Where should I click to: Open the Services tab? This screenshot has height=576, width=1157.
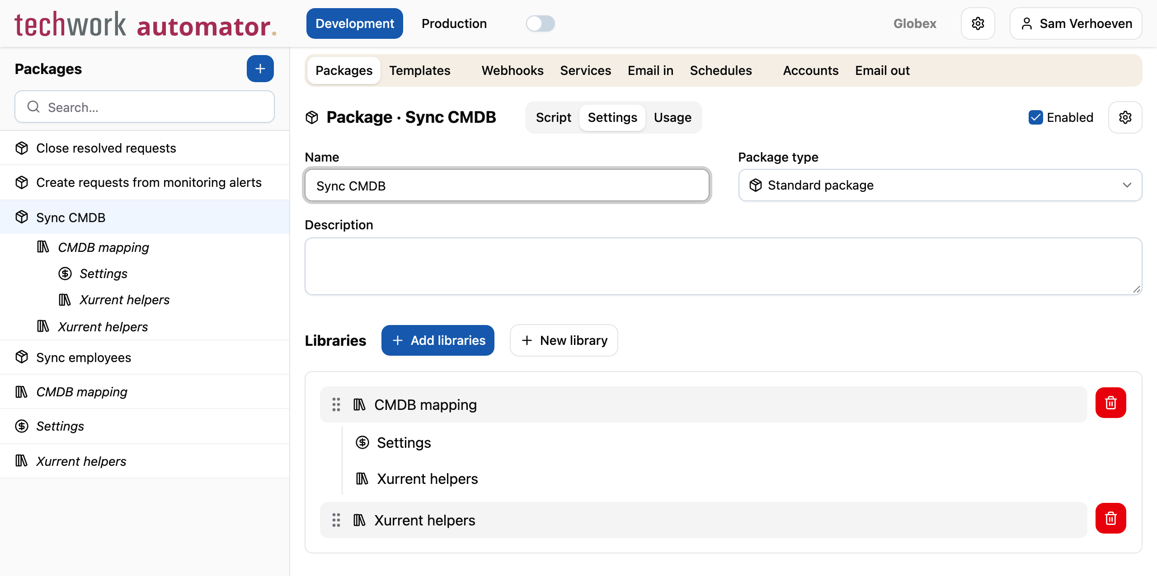click(585, 70)
